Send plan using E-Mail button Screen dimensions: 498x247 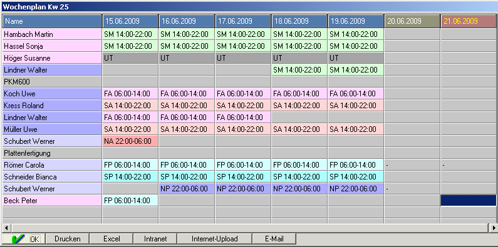pos(274,239)
